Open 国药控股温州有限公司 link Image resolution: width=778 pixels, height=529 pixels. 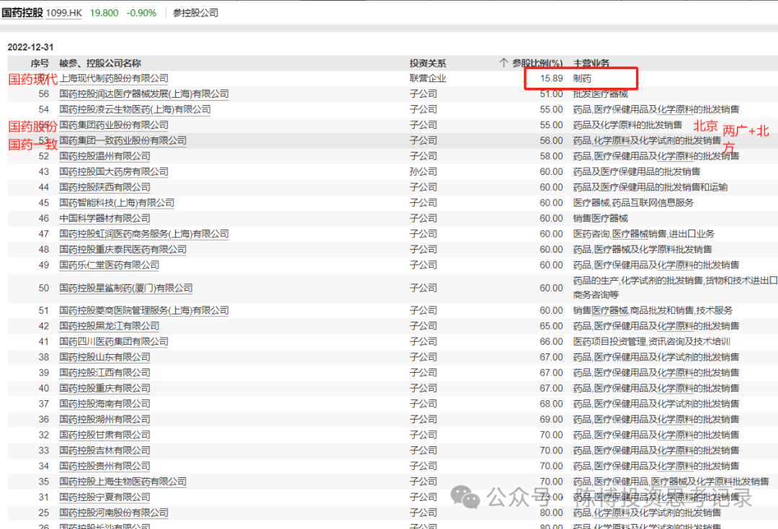(104, 155)
